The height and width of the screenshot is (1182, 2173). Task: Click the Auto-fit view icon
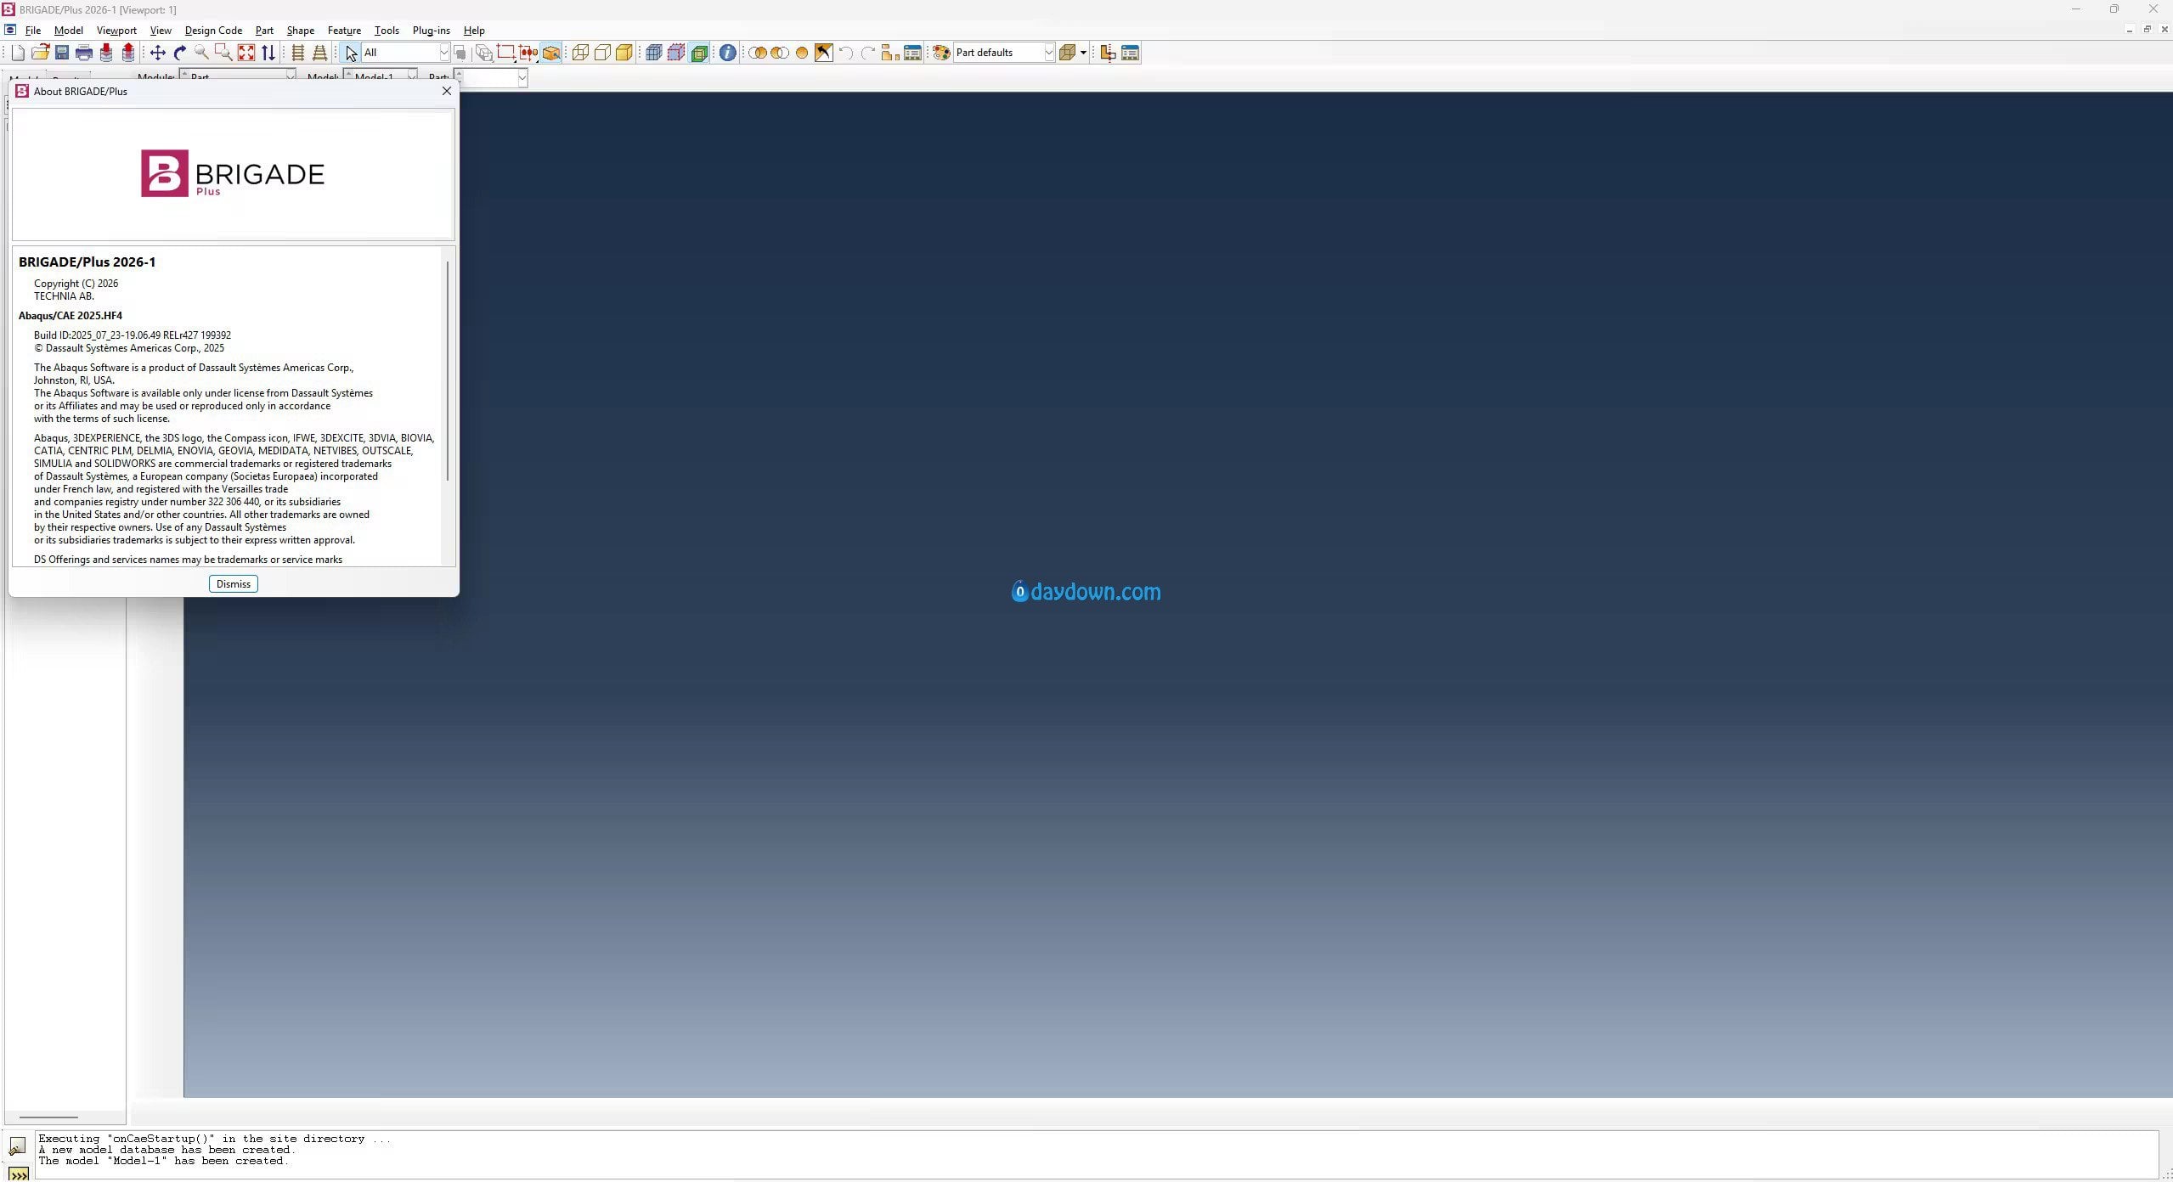point(246,53)
